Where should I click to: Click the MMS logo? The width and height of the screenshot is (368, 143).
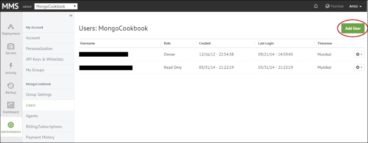point(10,6)
